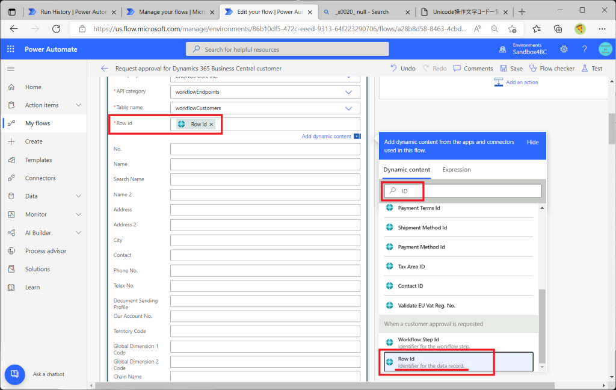Open the app launcher waffle icon

coord(11,49)
